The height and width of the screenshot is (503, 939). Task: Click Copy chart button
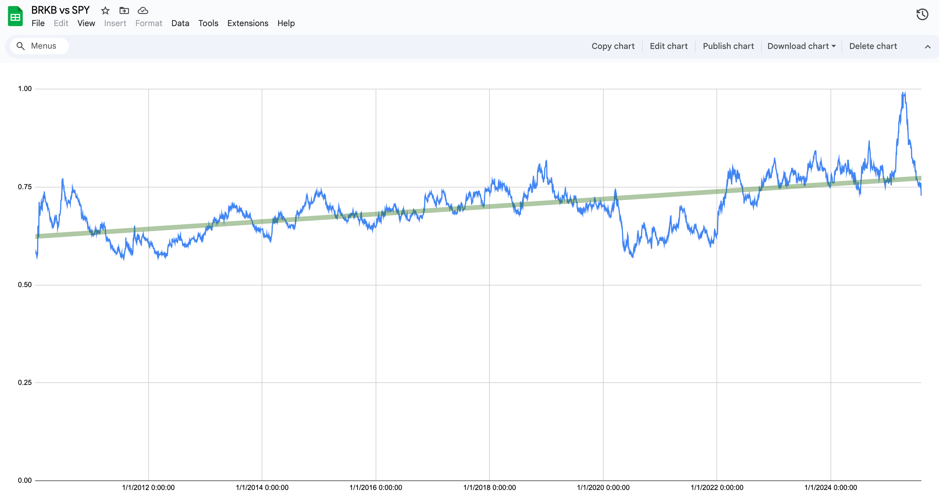coord(613,46)
